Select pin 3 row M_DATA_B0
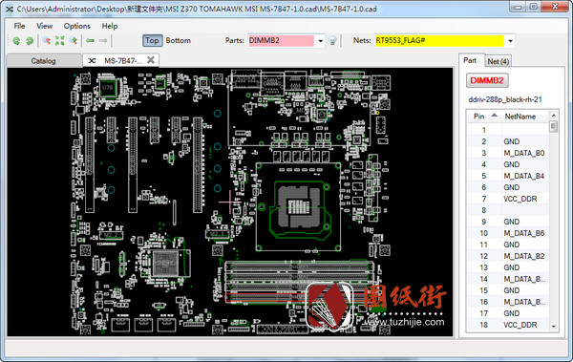The image size is (573, 362). [x=508, y=153]
